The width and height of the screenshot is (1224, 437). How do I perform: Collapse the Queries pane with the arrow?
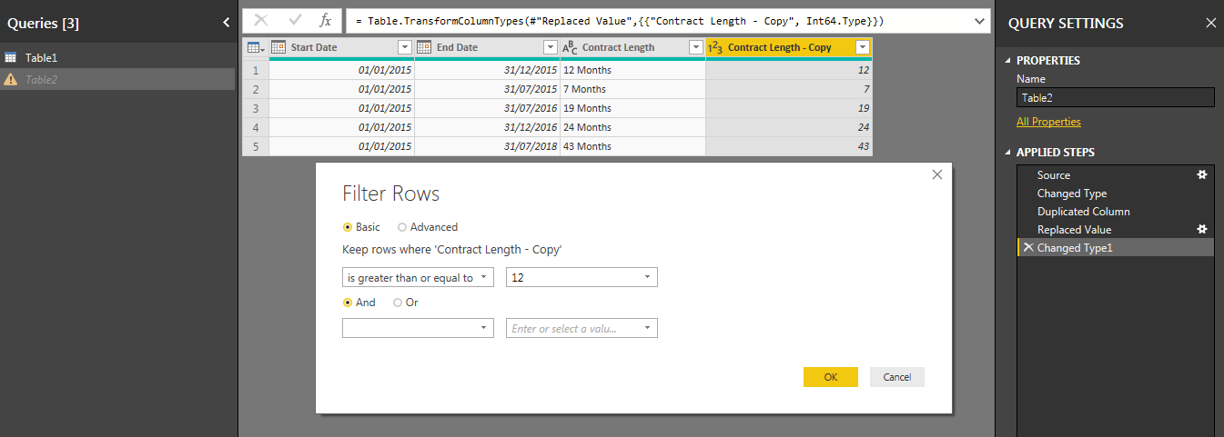226,23
